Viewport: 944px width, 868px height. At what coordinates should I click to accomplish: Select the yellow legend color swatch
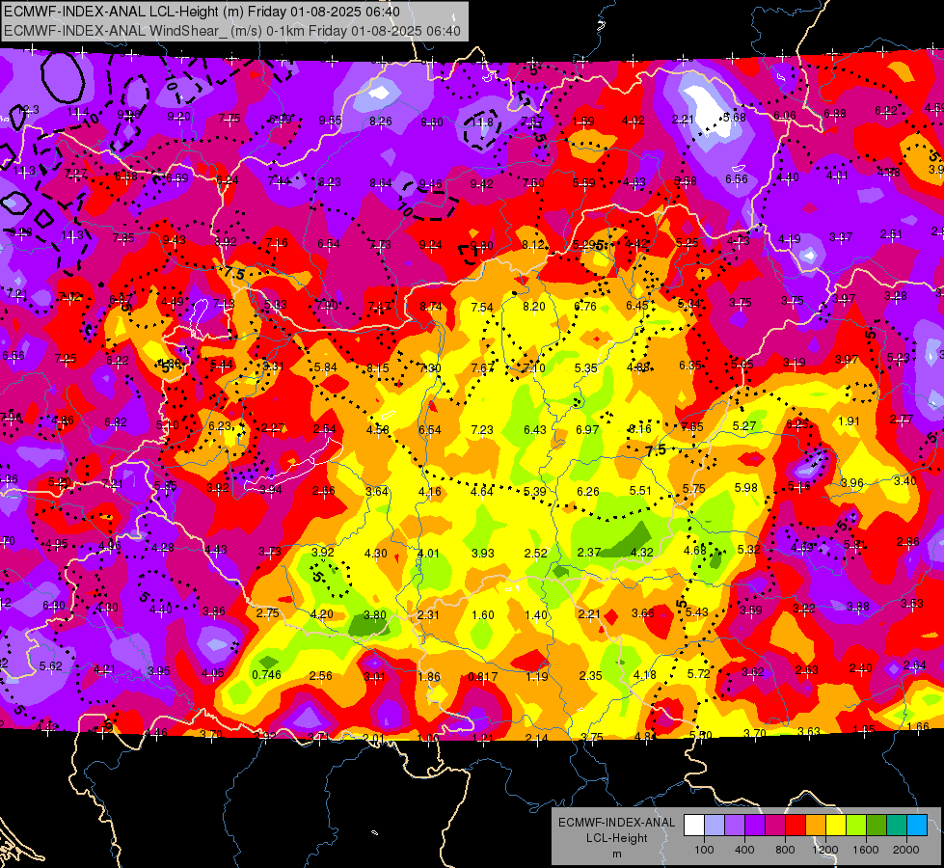pos(836,826)
